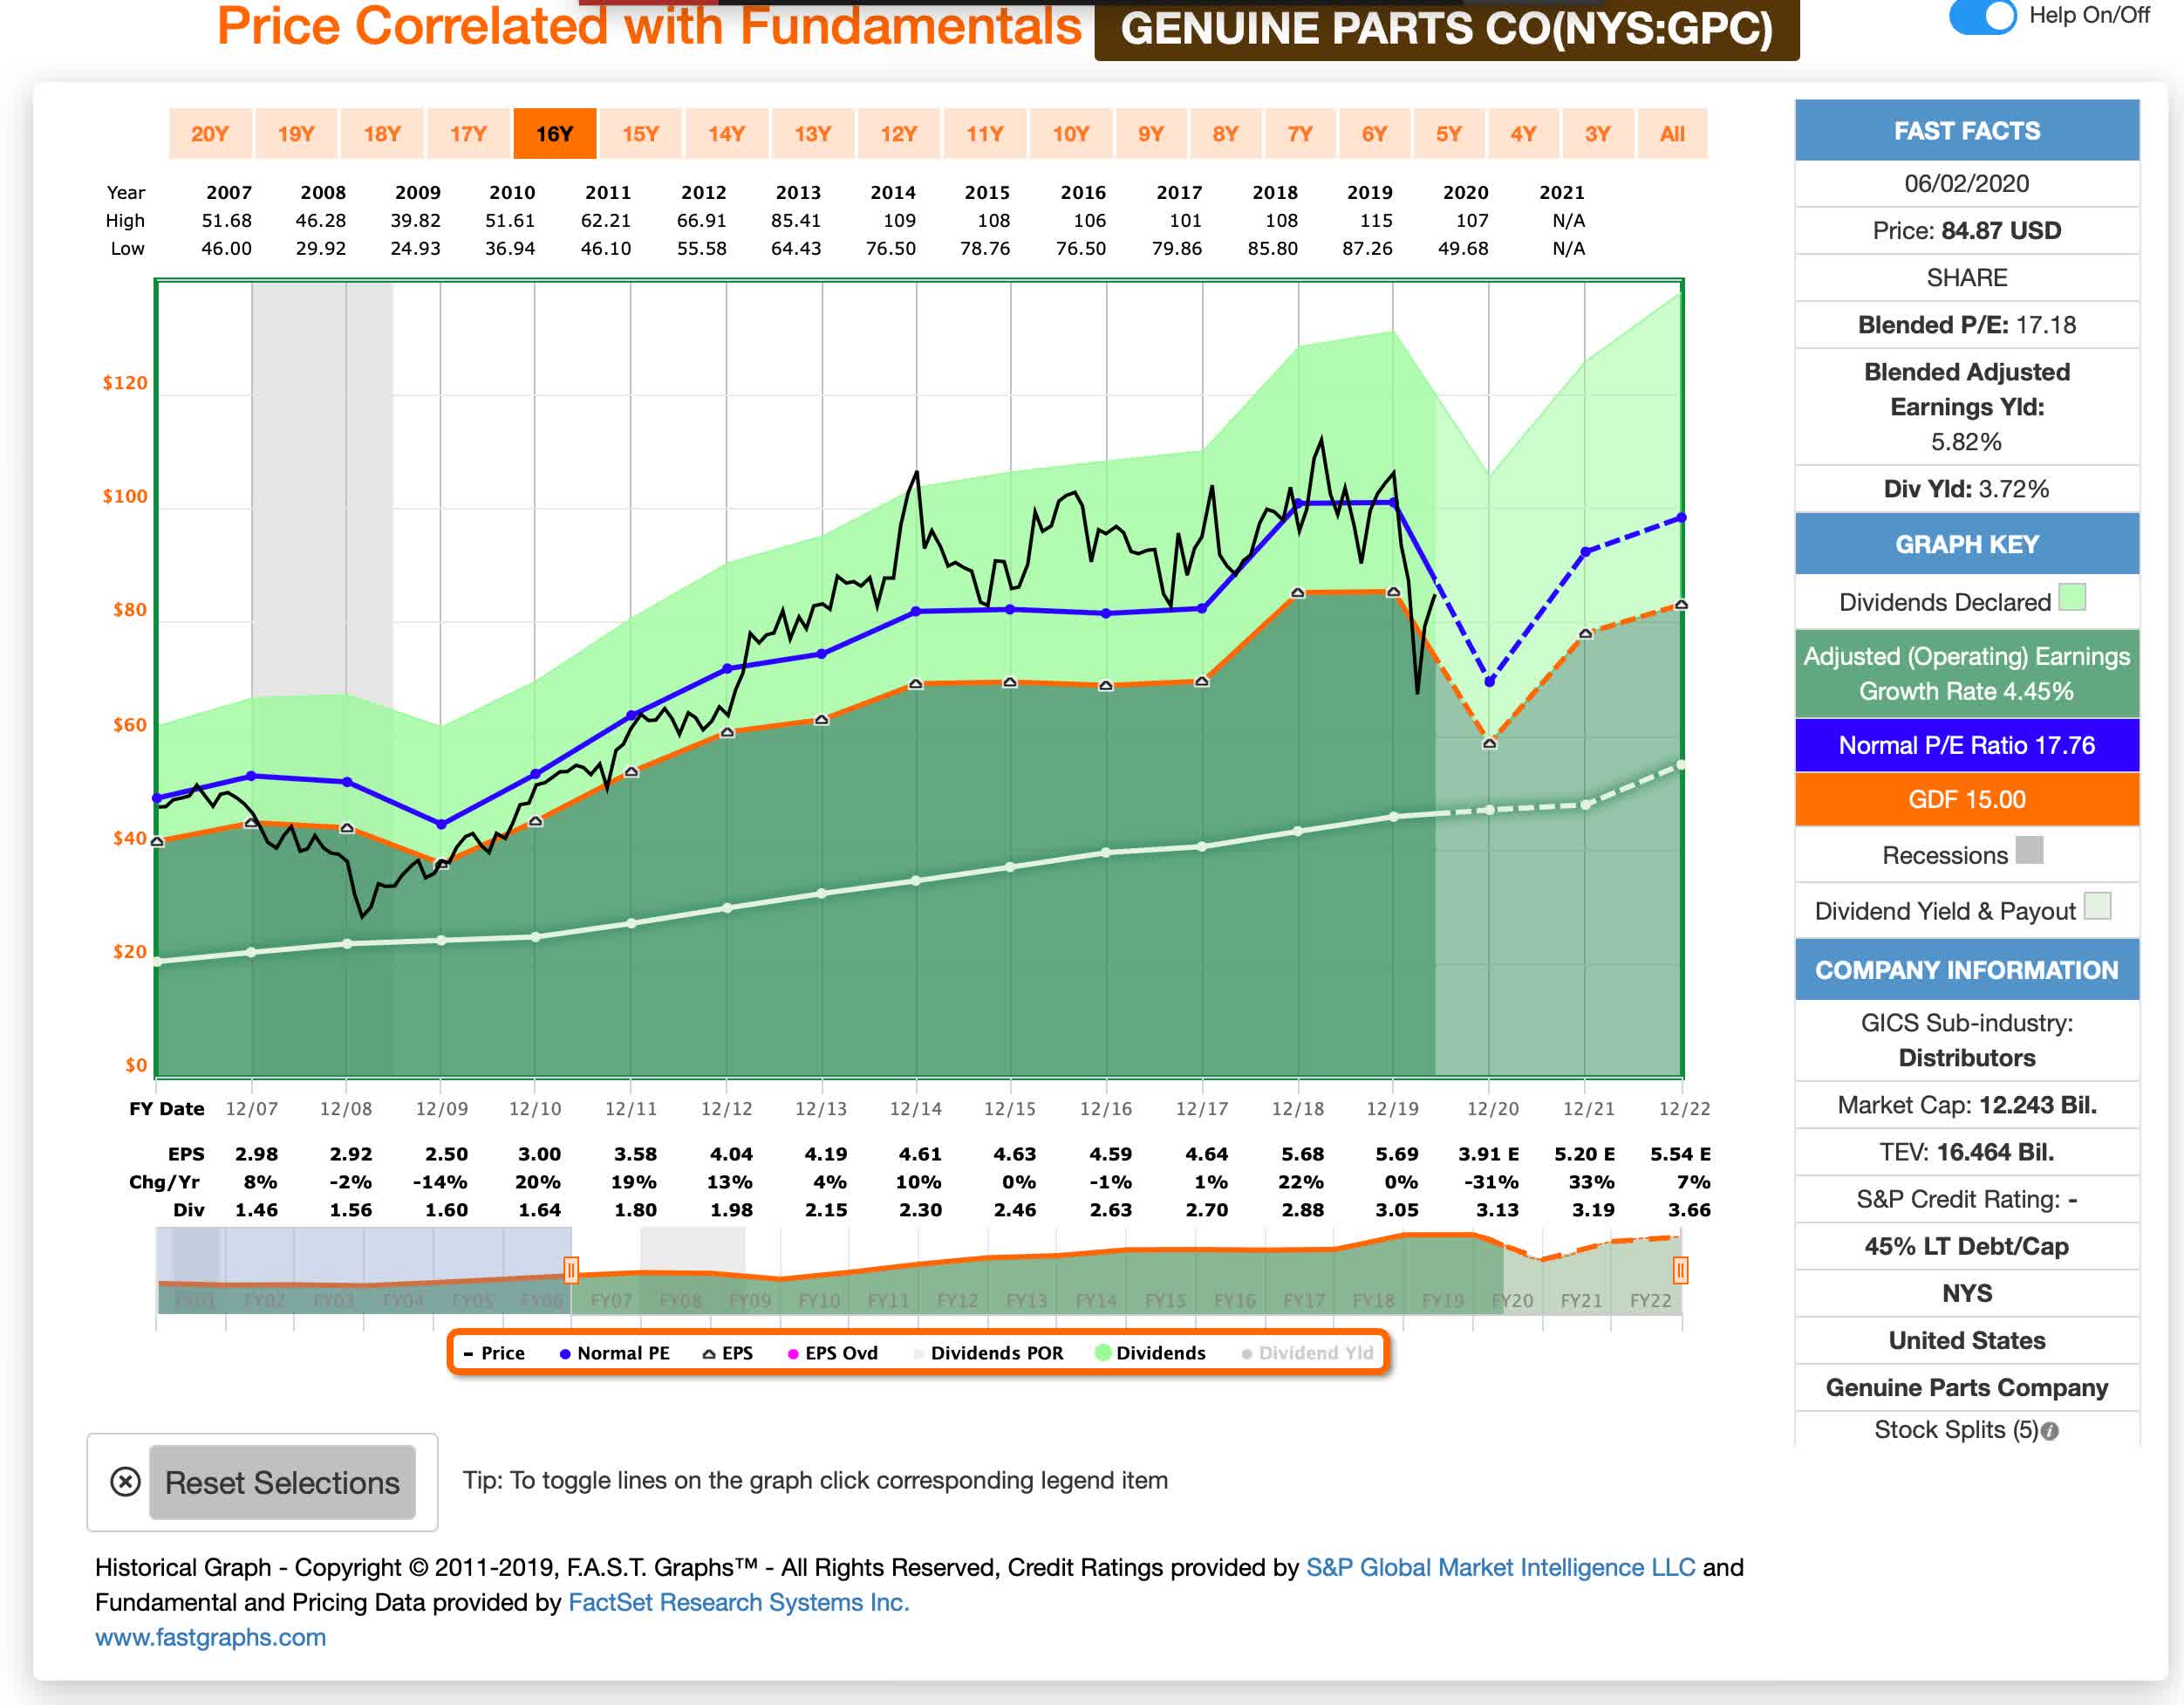Click the 12/19 FY date axis label
The image size is (2184, 1705).
click(1392, 1109)
